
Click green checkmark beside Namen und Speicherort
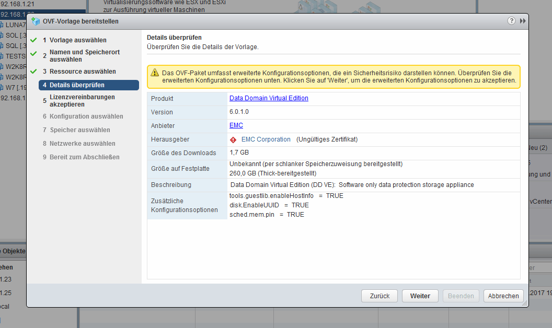[x=33, y=54]
